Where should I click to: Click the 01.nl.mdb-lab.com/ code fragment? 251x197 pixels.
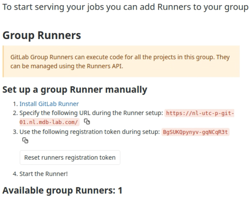click(x=49, y=122)
